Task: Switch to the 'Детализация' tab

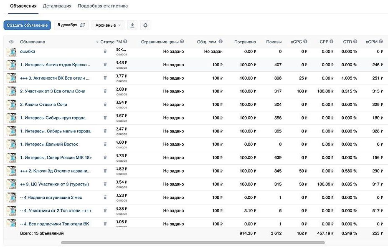Action: [x=57, y=6]
